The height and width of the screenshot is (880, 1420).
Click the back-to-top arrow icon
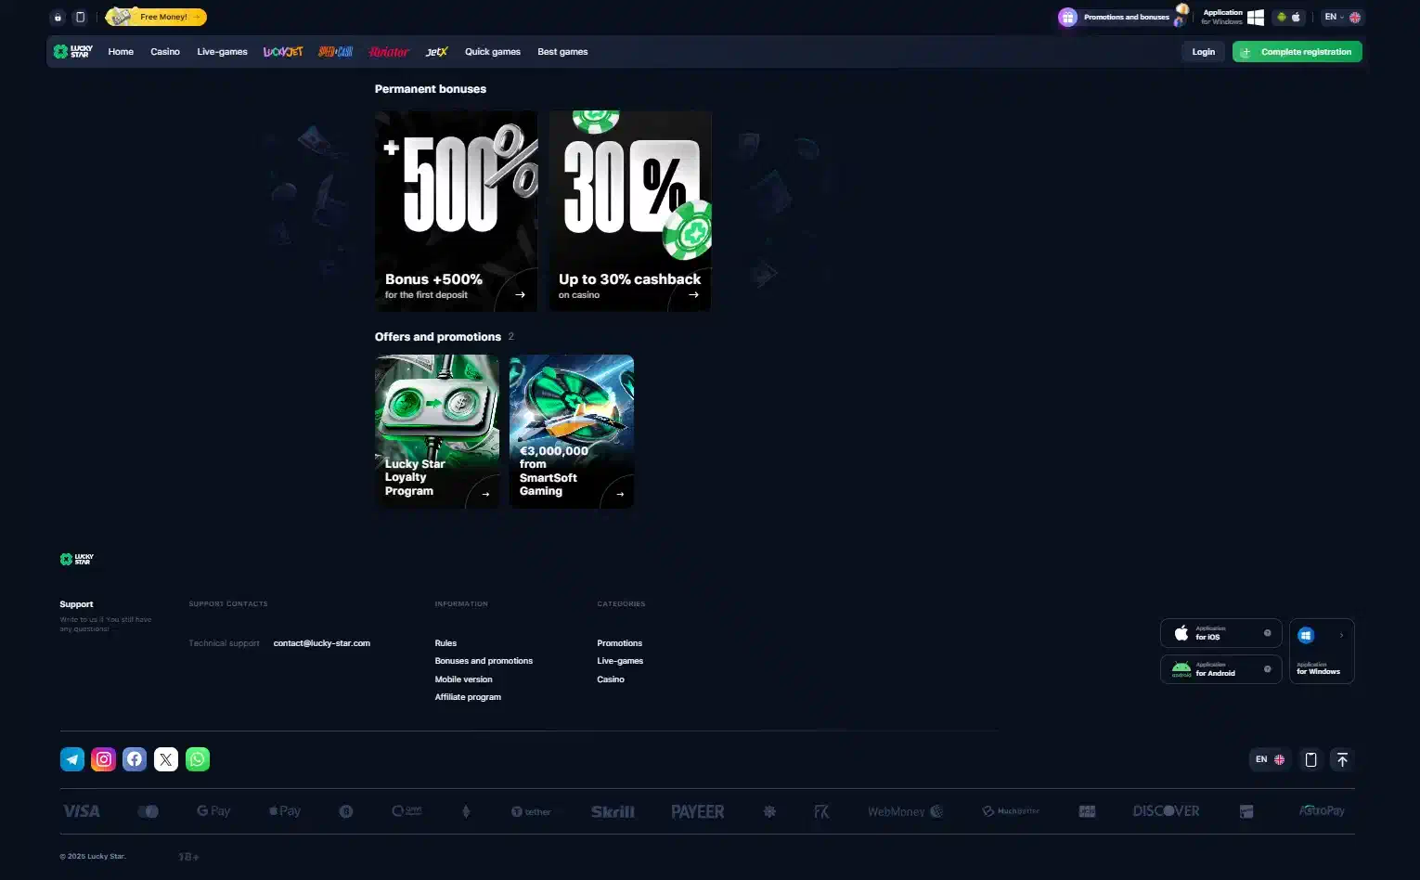point(1342,759)
